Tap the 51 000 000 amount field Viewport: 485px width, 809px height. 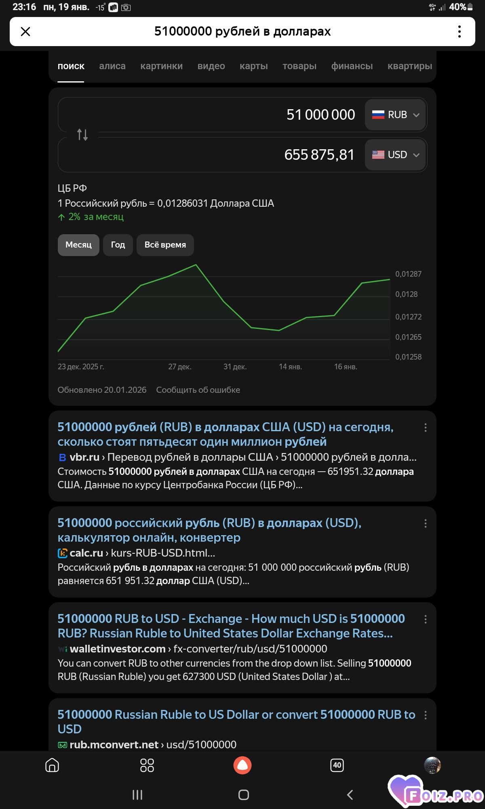pos(242,115)
